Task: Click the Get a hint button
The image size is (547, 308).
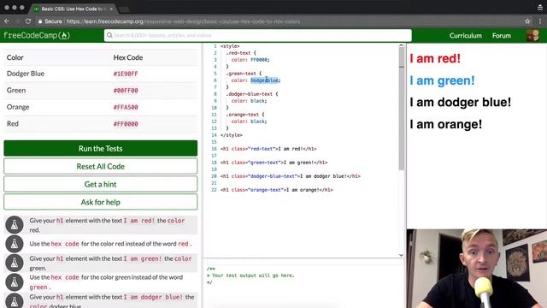Action: point(101,184)
